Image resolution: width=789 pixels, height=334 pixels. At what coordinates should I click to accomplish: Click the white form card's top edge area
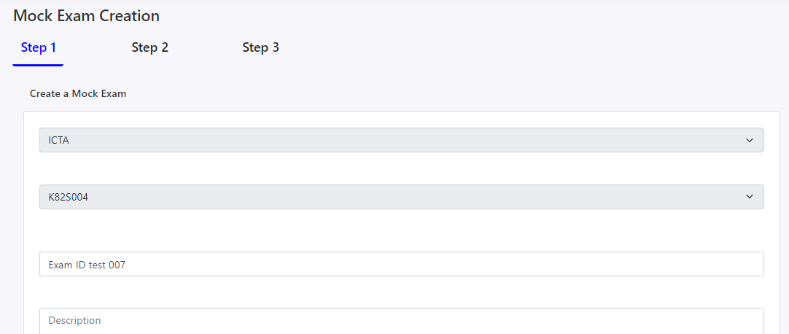pyautogui.click(x=401, y=117)
